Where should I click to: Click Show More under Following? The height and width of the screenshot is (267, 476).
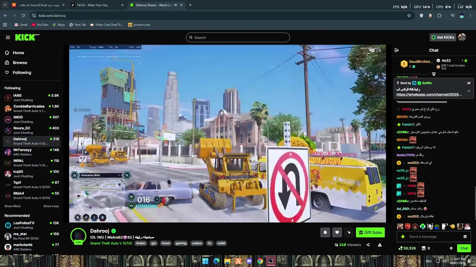pyautogui.click(x=13, y=206)
